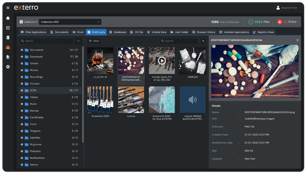307x174 pixels.
Task: Select the 835f709f96977df pills thumbnail
Action: (x=131, y=61)
